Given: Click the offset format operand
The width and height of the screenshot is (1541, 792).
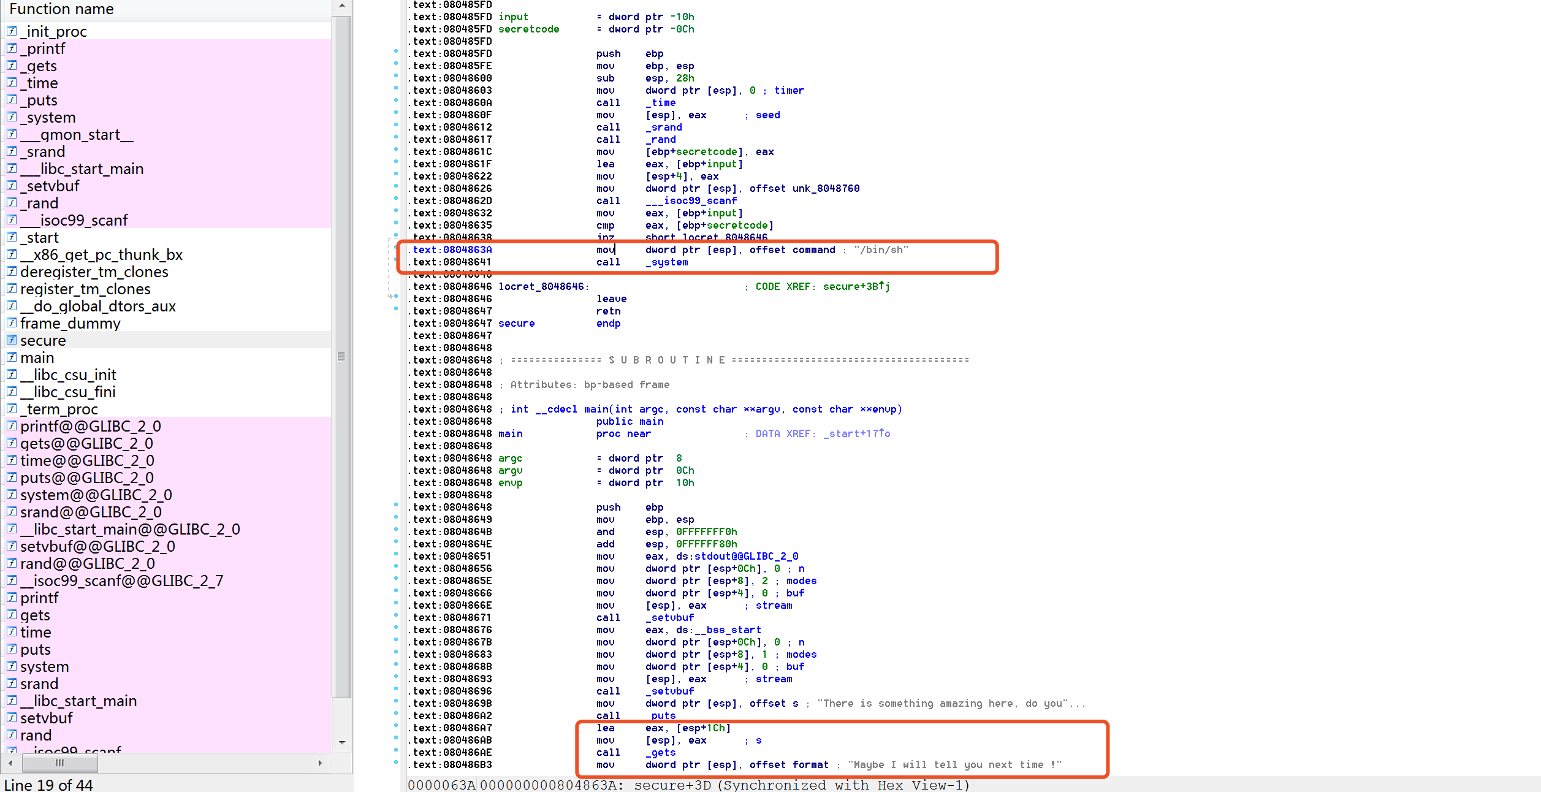Looking at the screenshot, I should point(789,765).
